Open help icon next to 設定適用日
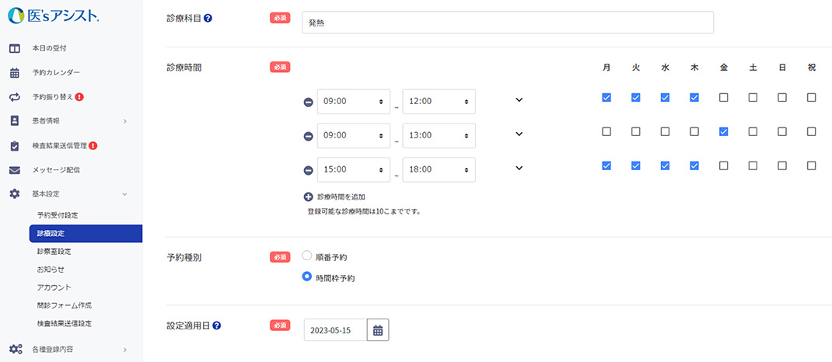This screenshot has height=362, width=832. (217, 325)
